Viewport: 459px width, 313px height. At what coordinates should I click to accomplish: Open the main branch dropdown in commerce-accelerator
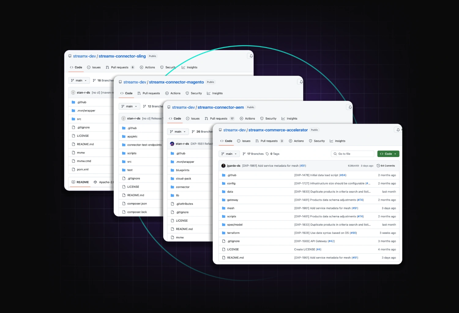pyautogui.click(x=229, y=154)
